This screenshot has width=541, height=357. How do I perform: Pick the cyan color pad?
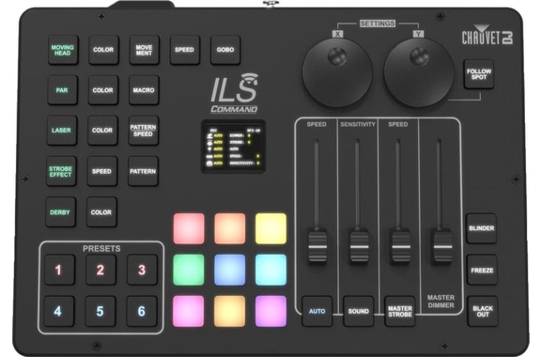click(270, 270)
